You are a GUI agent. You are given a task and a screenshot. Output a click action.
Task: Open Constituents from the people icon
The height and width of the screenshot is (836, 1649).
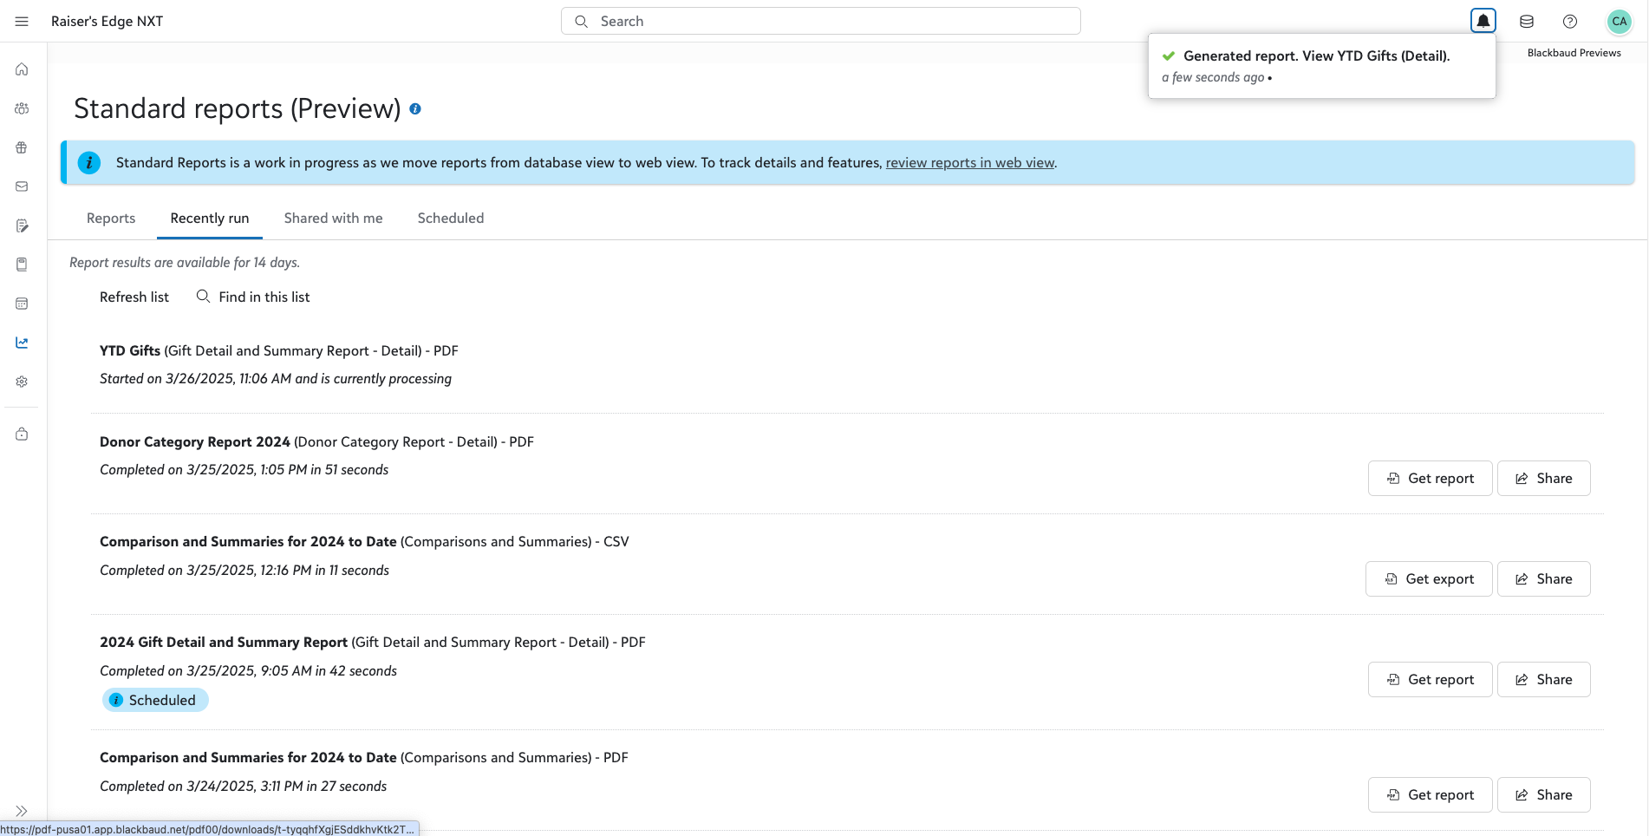(x=22, y=108)
